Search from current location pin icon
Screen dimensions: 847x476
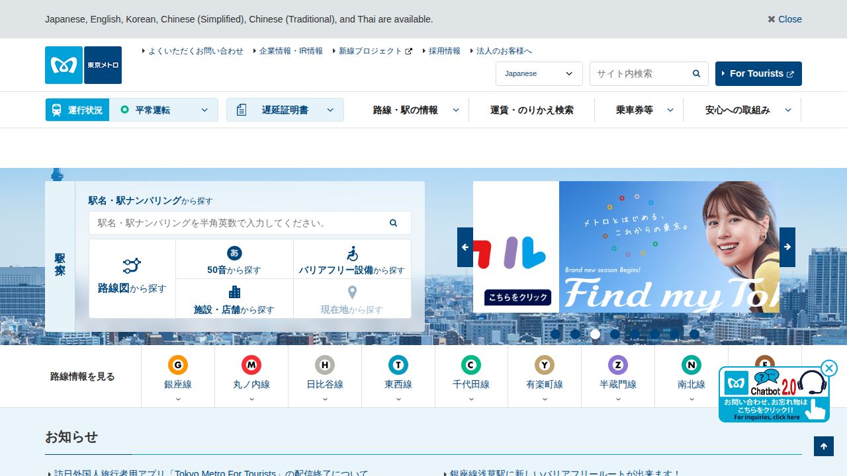(352, 292)
